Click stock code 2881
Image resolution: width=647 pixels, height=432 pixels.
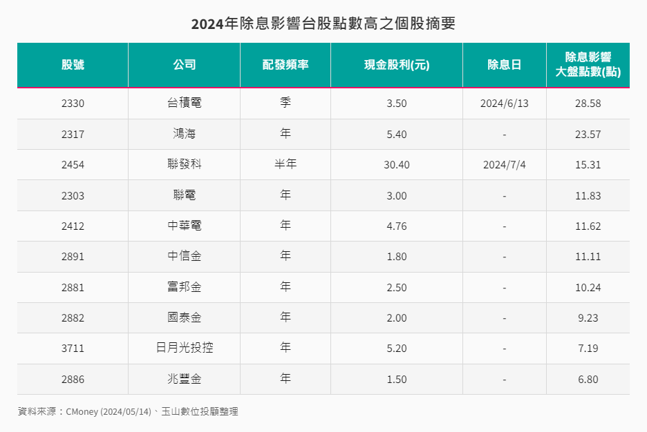pos(73,288)
